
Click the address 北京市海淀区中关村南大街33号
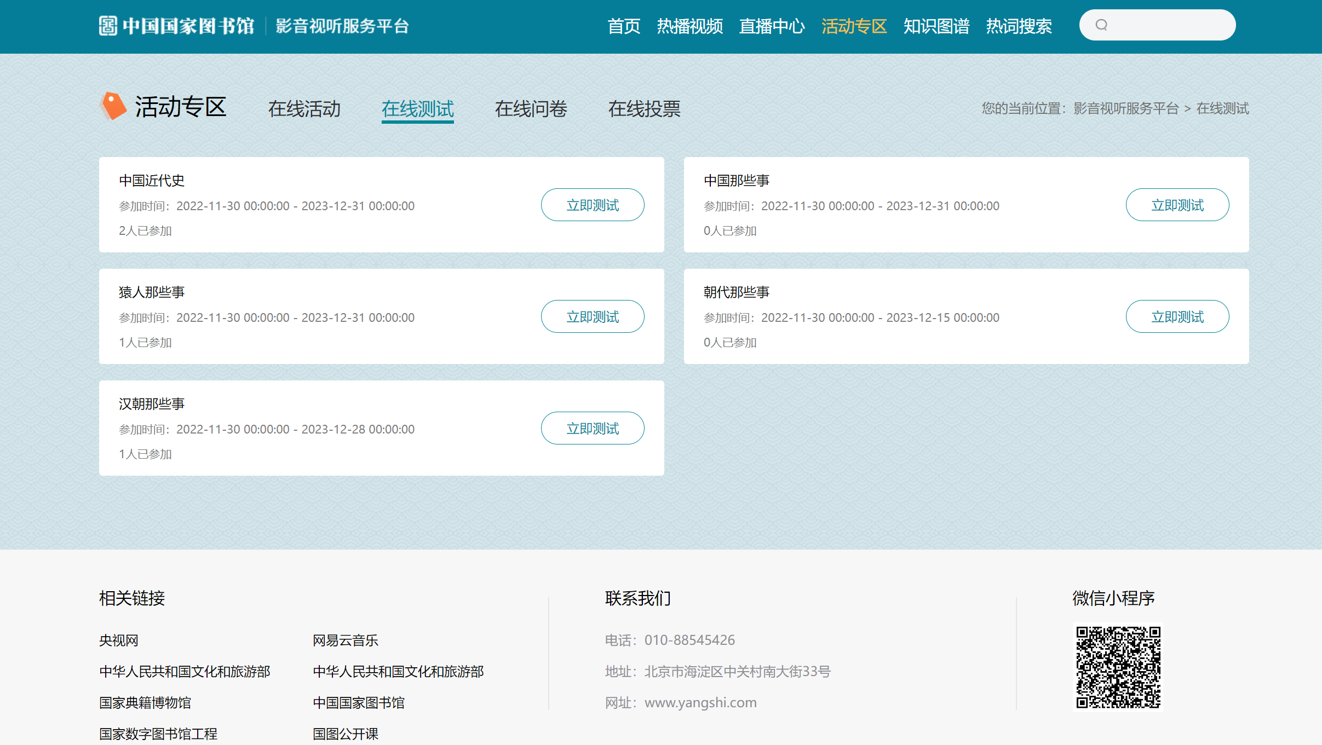pos(738,672)
